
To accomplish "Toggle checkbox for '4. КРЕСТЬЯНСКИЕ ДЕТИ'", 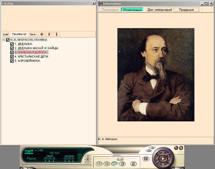I will (12, 56).
